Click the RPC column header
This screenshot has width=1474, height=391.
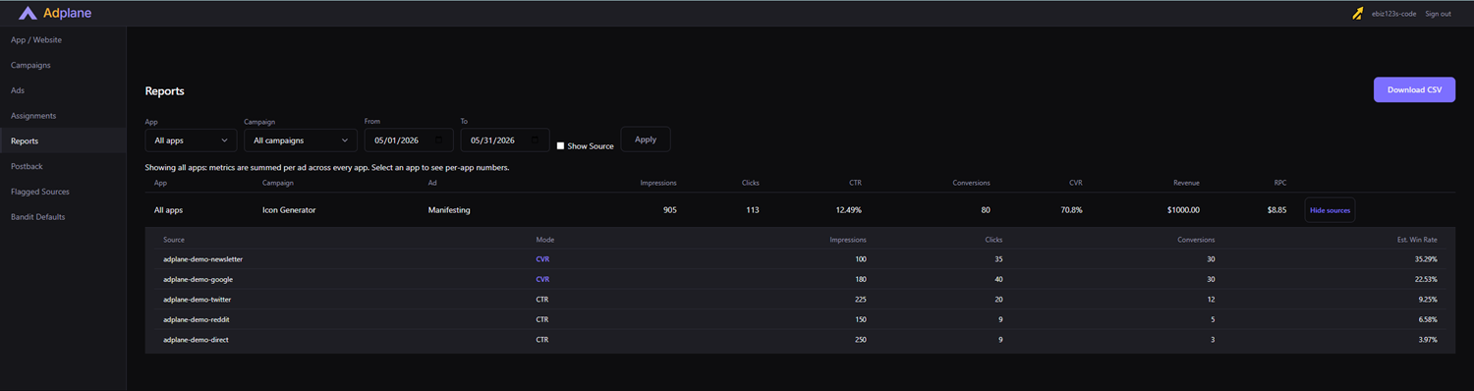point(1280,183)
